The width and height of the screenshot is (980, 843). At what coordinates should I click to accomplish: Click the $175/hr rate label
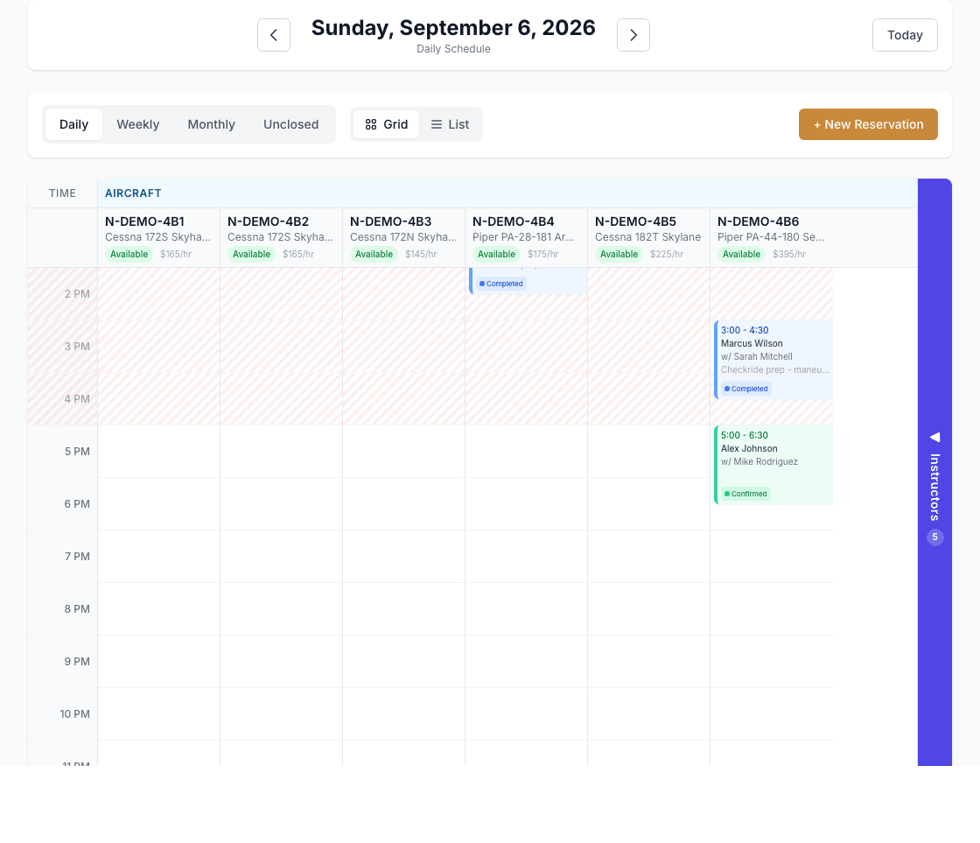point(542,255)
